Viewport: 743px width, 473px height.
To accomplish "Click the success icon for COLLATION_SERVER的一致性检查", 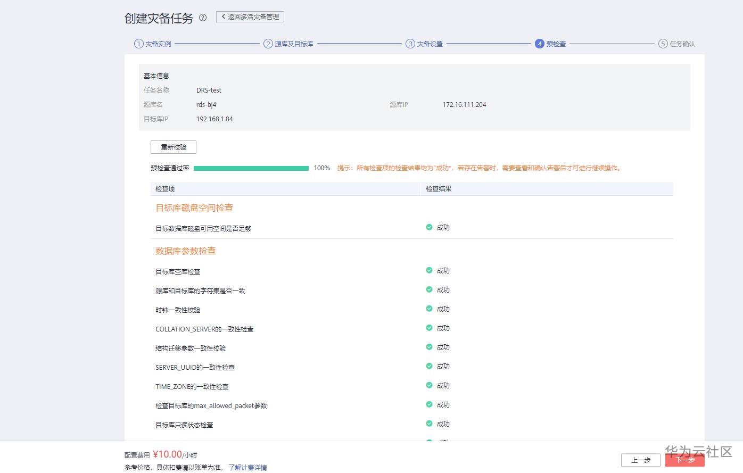I will coord(429,328).
